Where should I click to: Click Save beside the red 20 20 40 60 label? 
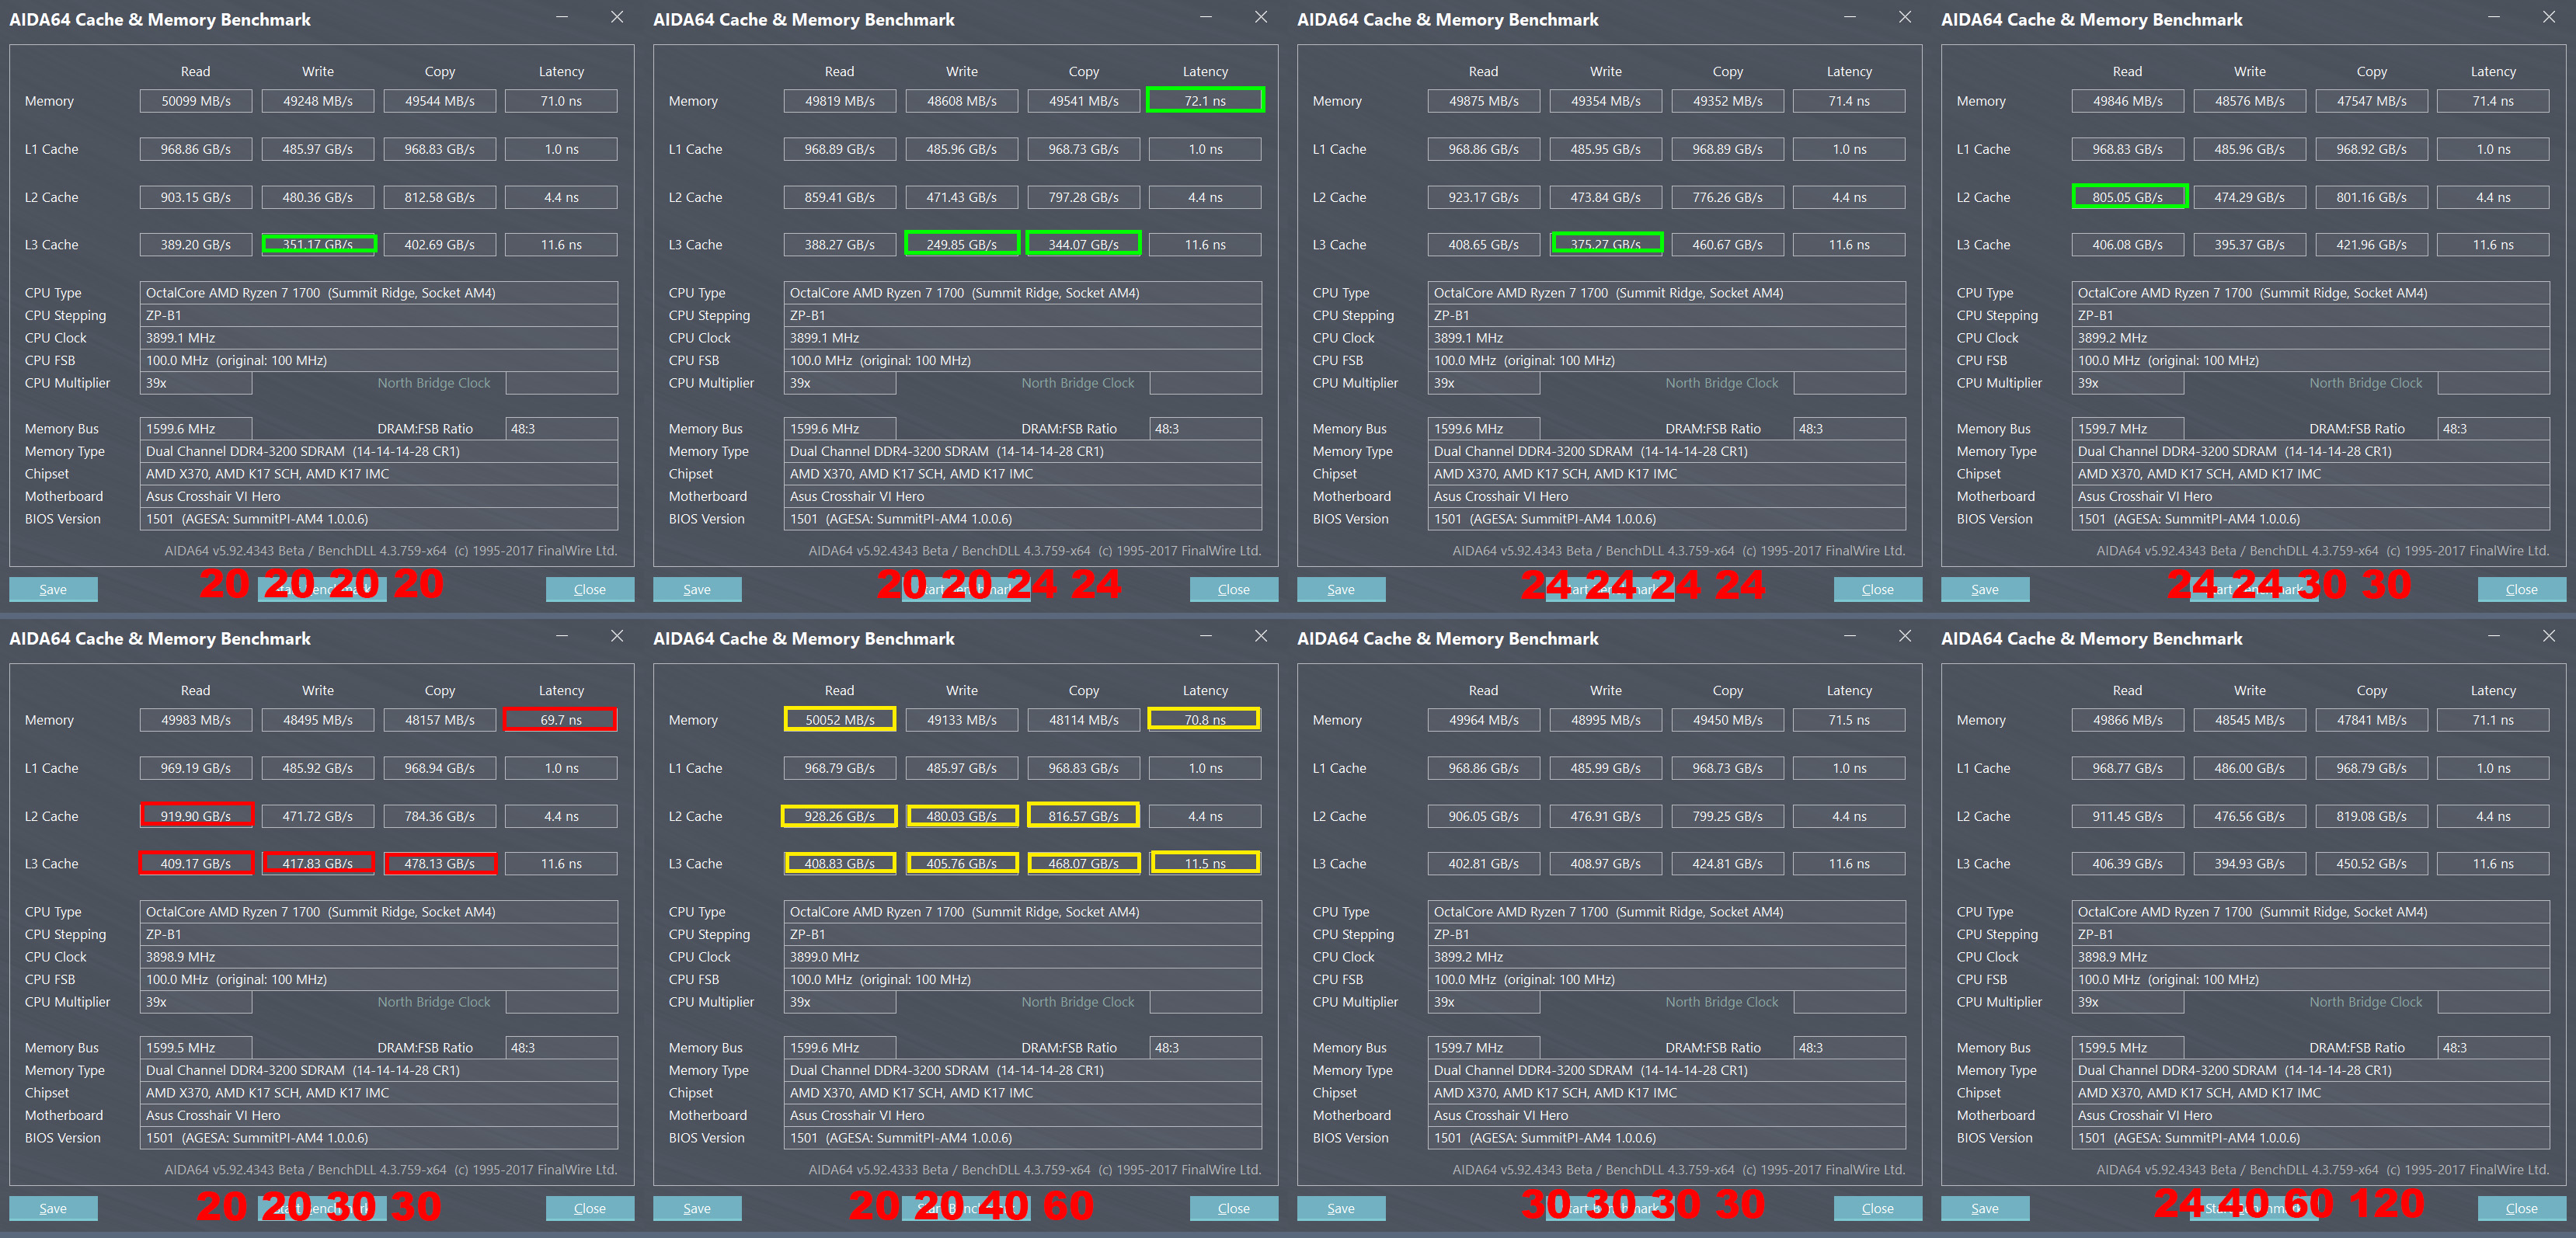tap(697, 1209)
